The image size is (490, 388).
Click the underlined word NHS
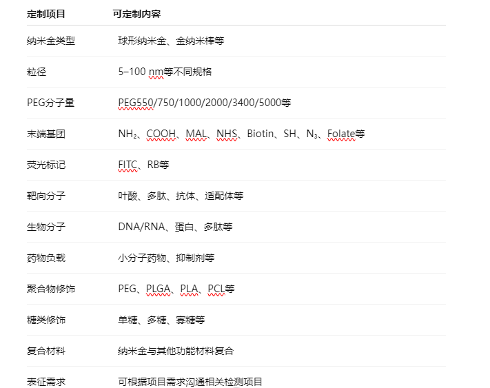point(227,134)
